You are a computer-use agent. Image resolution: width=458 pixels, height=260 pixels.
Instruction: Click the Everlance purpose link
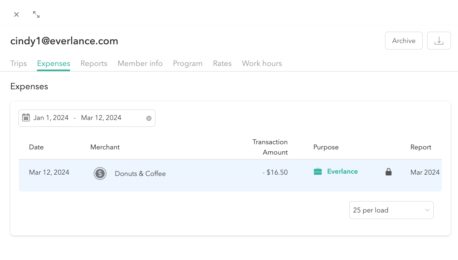[x=342, y=172]
